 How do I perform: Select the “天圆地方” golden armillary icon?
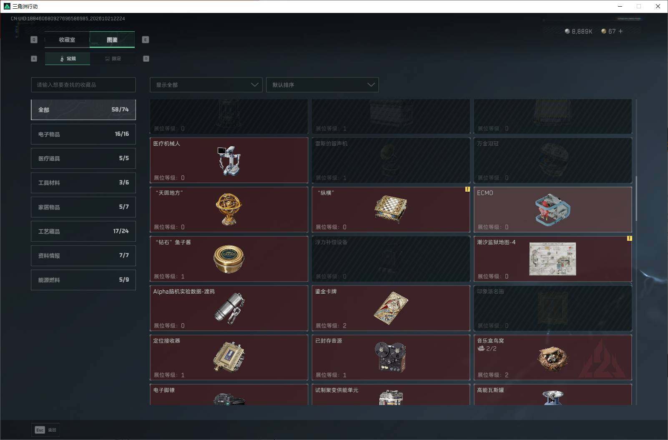(x=229, y=209)
